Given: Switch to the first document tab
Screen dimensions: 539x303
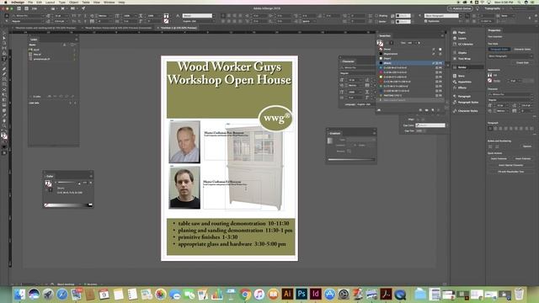Looking at the screenshot, I should 45,28.
